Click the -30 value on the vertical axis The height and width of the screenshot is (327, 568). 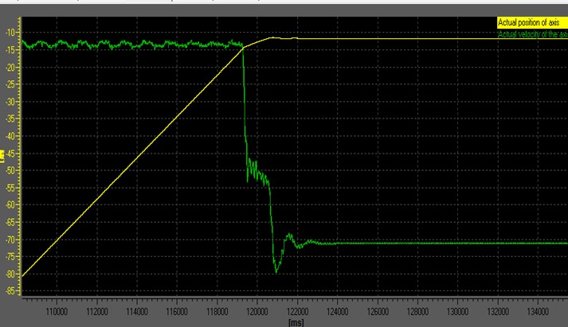pyautogui.click(x=11, y=101)
